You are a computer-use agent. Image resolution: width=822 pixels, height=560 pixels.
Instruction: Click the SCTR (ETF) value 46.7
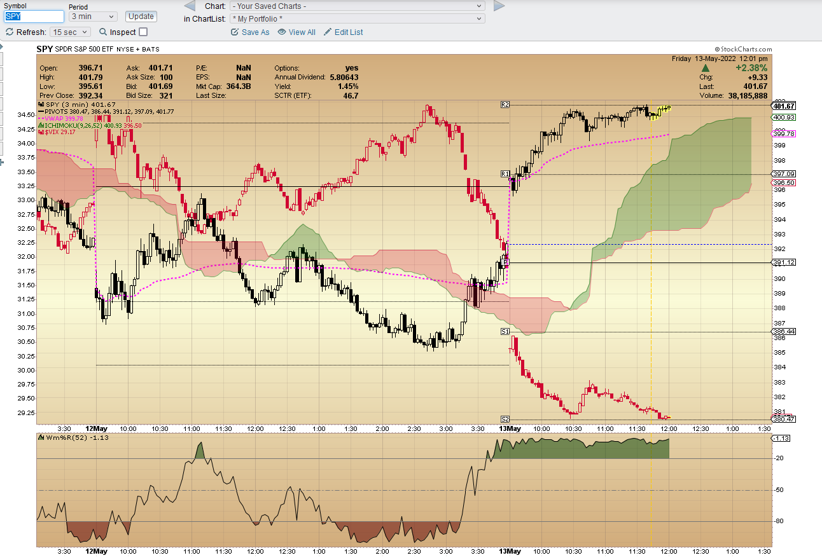351,96
